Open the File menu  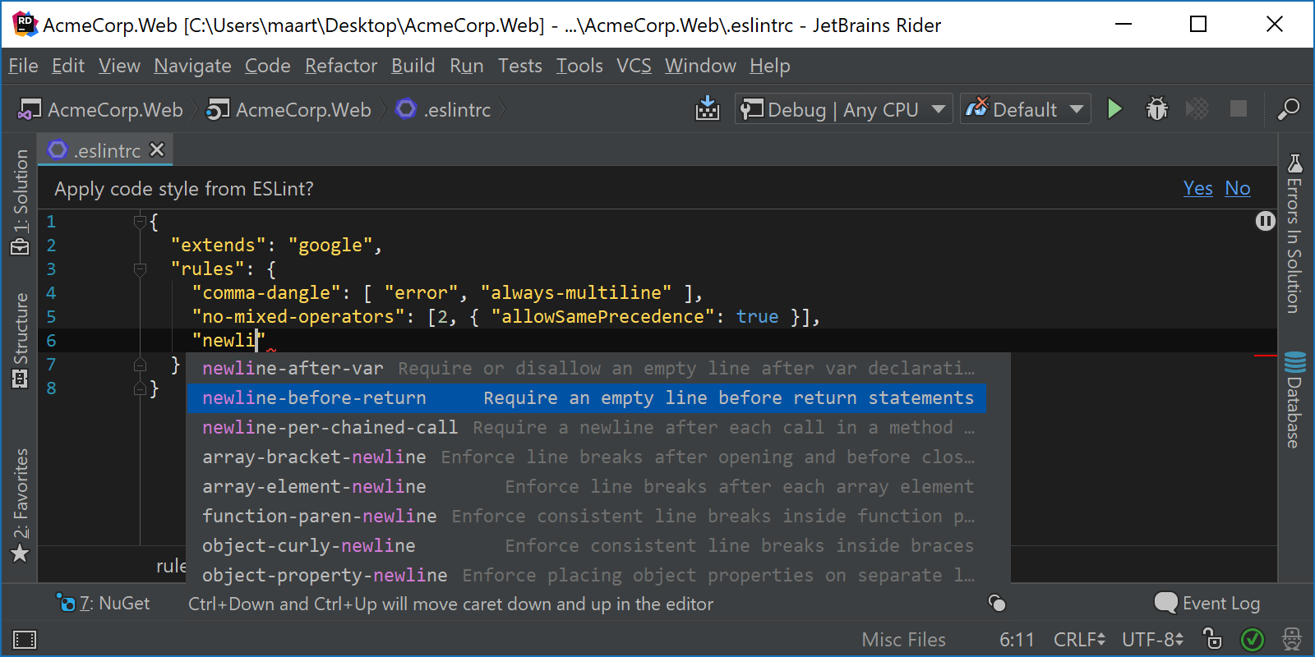click(x=23, y=66)
